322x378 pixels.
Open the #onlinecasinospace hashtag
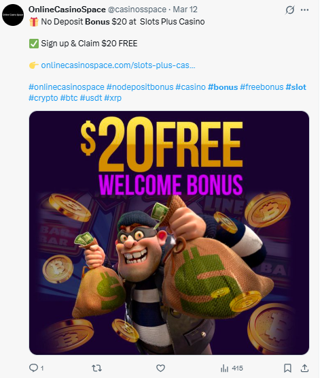tap(67, 86)
